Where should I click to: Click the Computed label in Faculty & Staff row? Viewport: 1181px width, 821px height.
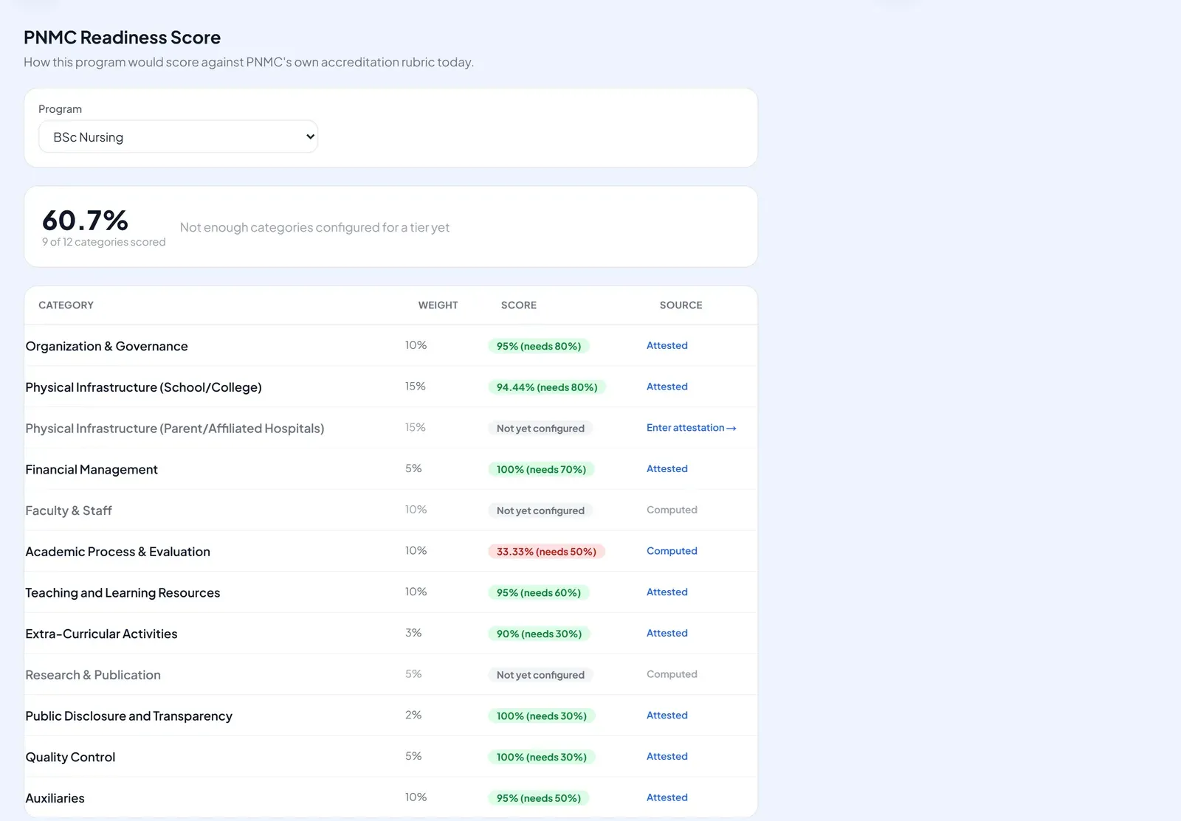coord(672,510)
